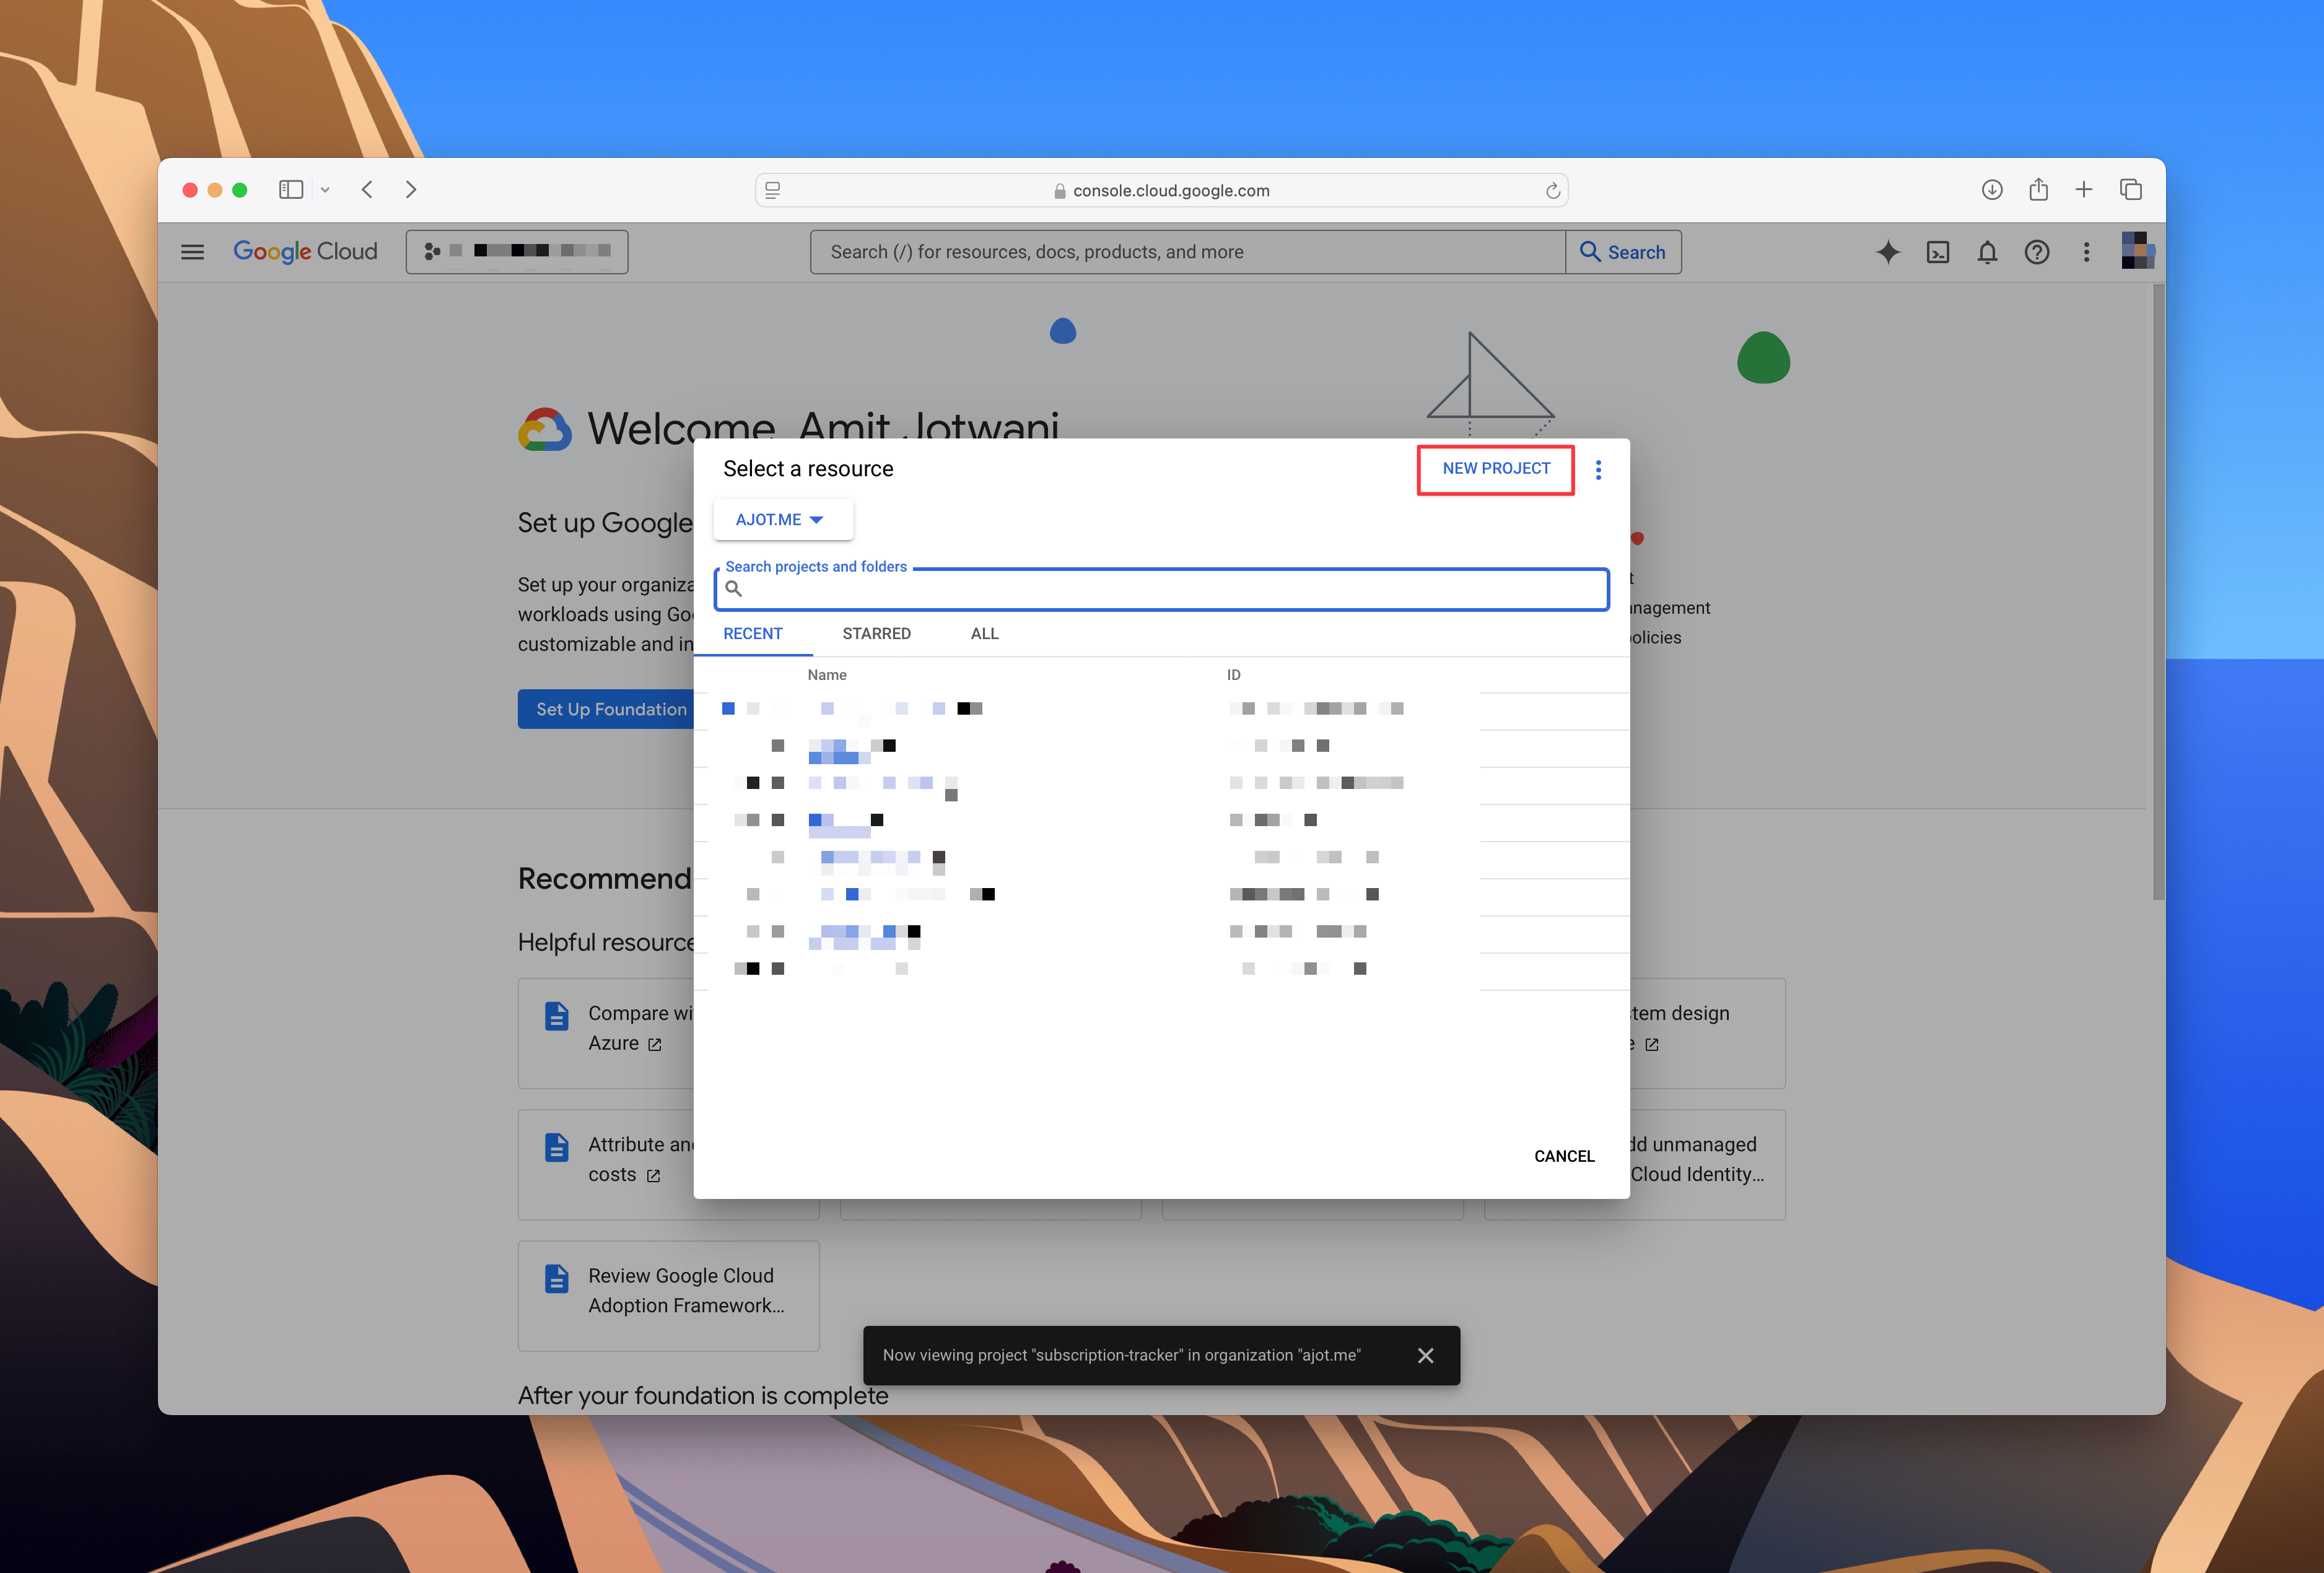This screenshot has width=2324, height=1573.
Task: Open the dialog's three-dot more options
Action: pyautogui.click(x=1598, y=470)
